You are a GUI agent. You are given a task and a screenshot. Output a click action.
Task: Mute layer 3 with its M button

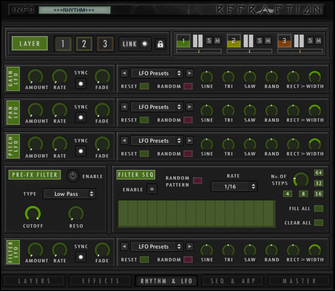click(x=318, y=40)
